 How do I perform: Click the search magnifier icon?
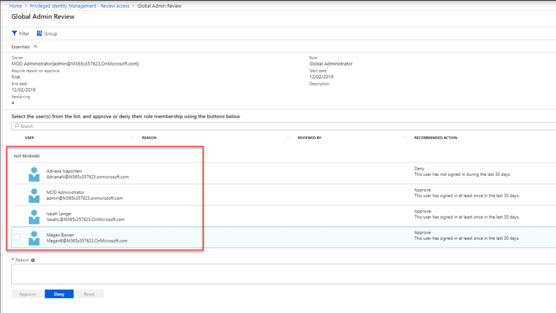[15, 126]
